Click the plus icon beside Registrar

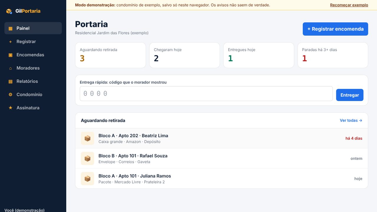click(11, 42)
